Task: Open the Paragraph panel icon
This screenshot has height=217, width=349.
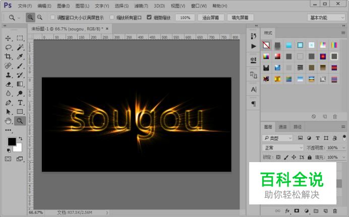Action: click(254, 104)
